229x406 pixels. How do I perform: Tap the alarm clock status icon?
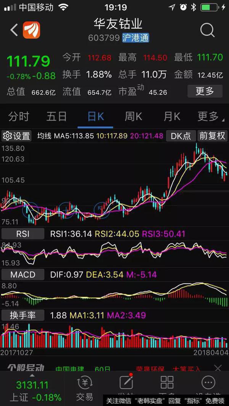183,7
